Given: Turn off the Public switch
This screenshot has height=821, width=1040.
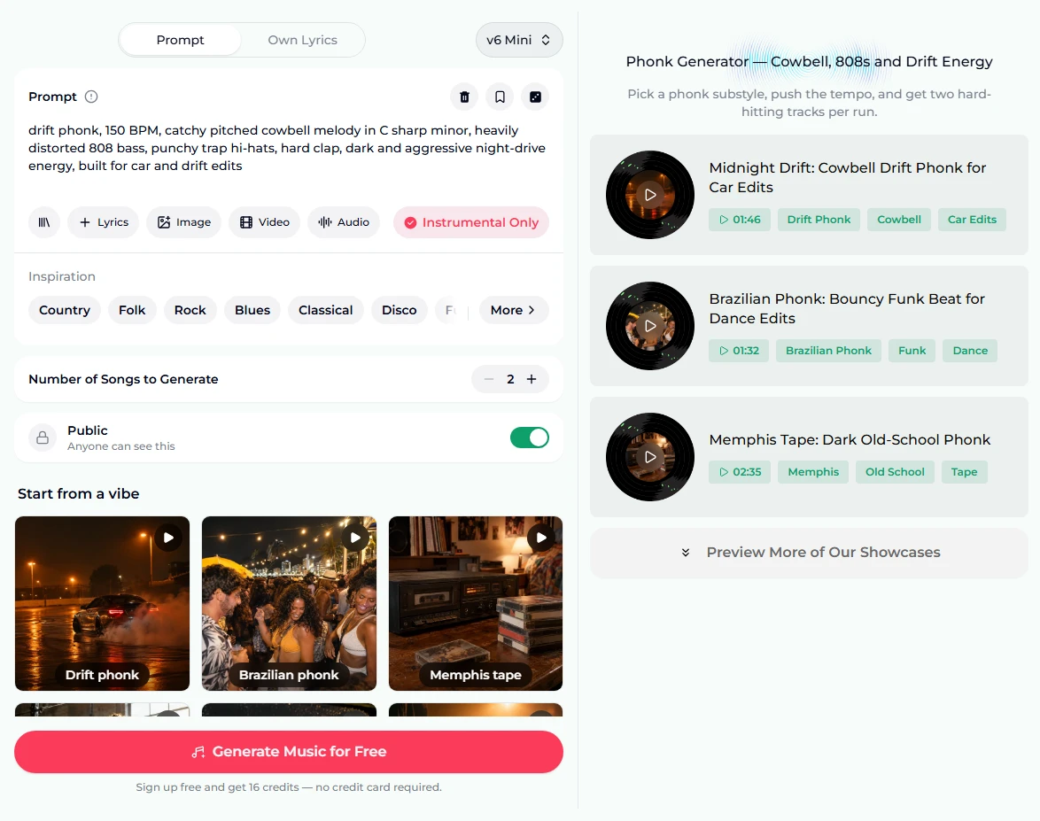Looking at the screenshot, I should (529, 438).
